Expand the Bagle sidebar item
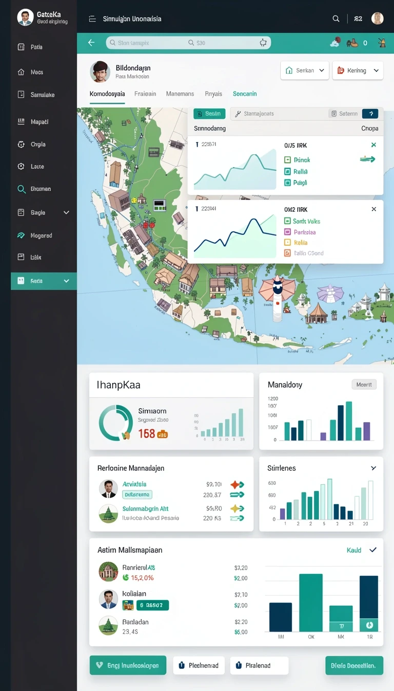 (x=66, y=212)
